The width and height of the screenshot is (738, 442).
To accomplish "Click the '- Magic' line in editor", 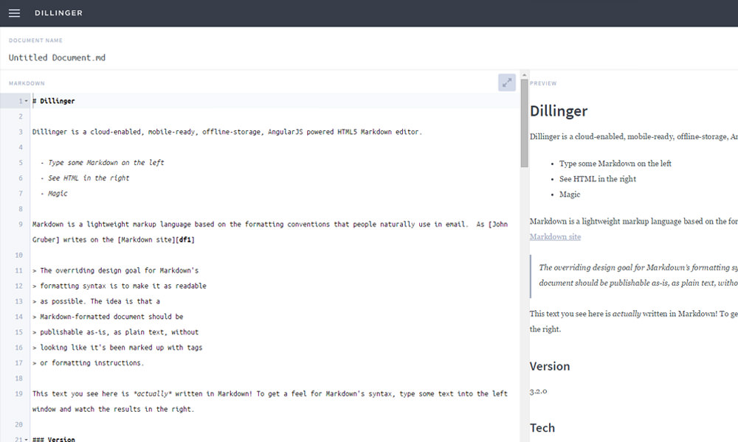I will 54,194.
